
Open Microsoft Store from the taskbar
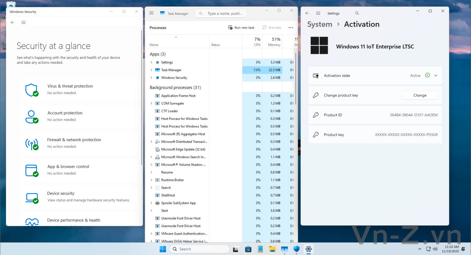(248, 249)
